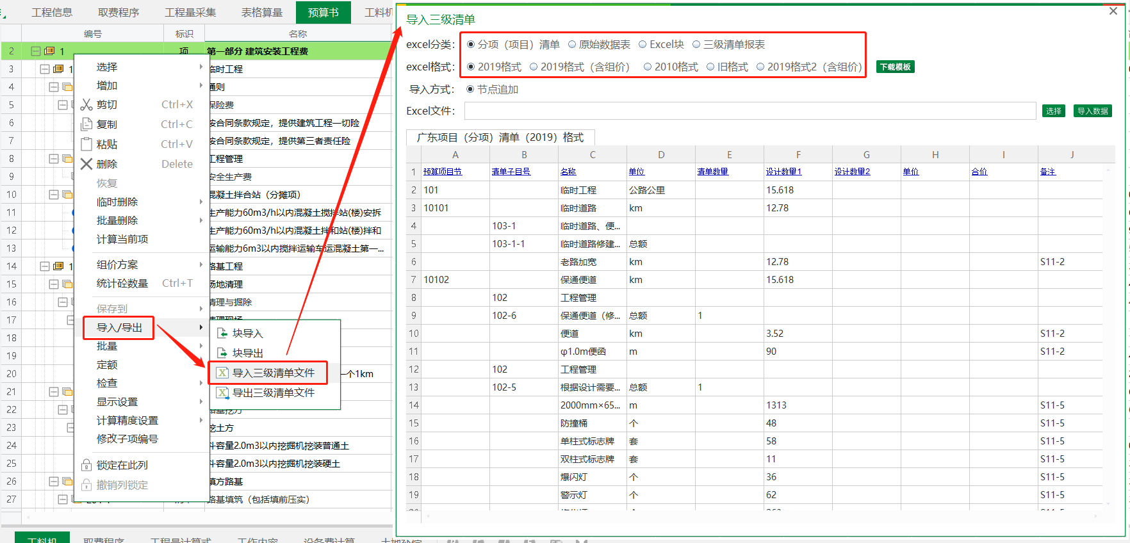1130x543 pixels.
Task: Select 节点追加 import mode
Action: pyautogui.click(x=470, y=89)
